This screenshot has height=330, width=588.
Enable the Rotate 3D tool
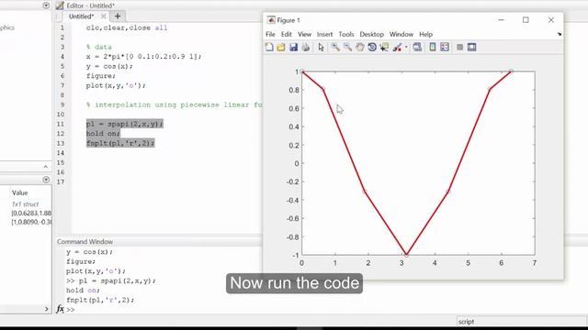372,47
